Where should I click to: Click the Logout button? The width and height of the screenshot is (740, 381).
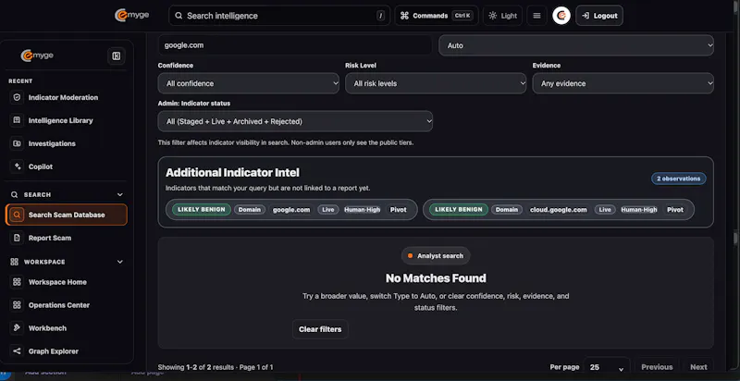(599, 16)
